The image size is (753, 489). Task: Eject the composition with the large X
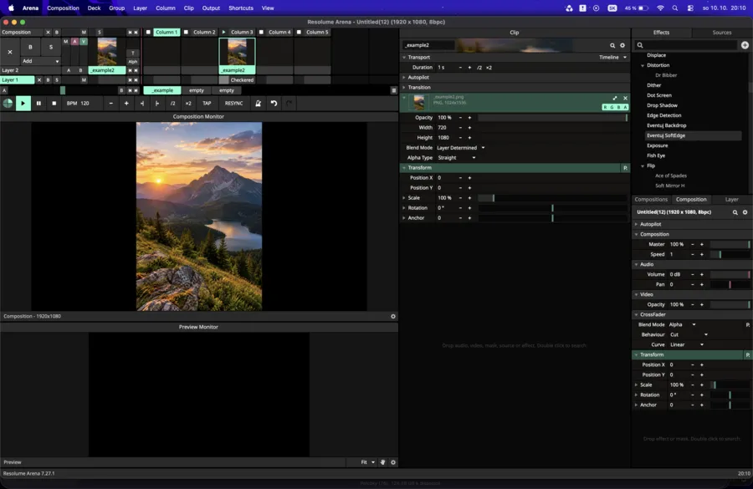(10, 52)
